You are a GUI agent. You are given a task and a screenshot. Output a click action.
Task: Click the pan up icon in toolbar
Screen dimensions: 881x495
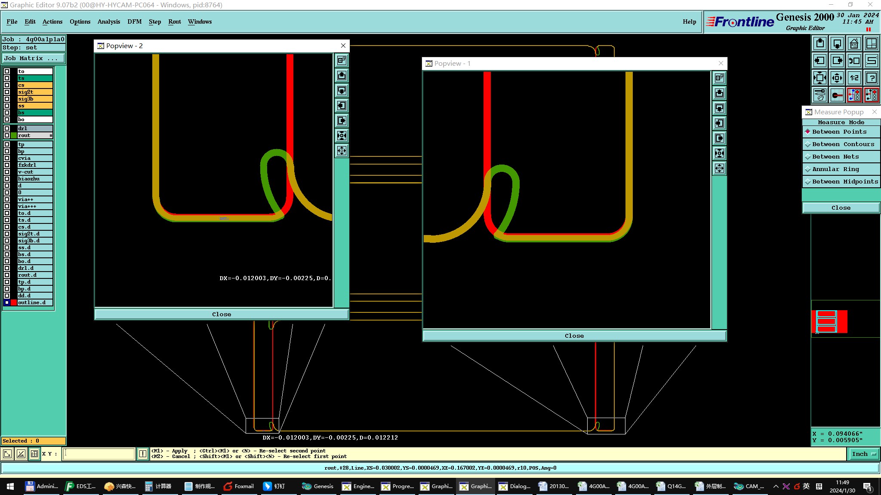point(820,43)
